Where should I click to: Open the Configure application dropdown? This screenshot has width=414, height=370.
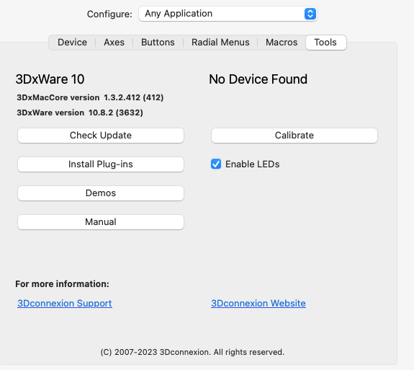[228, 14]
